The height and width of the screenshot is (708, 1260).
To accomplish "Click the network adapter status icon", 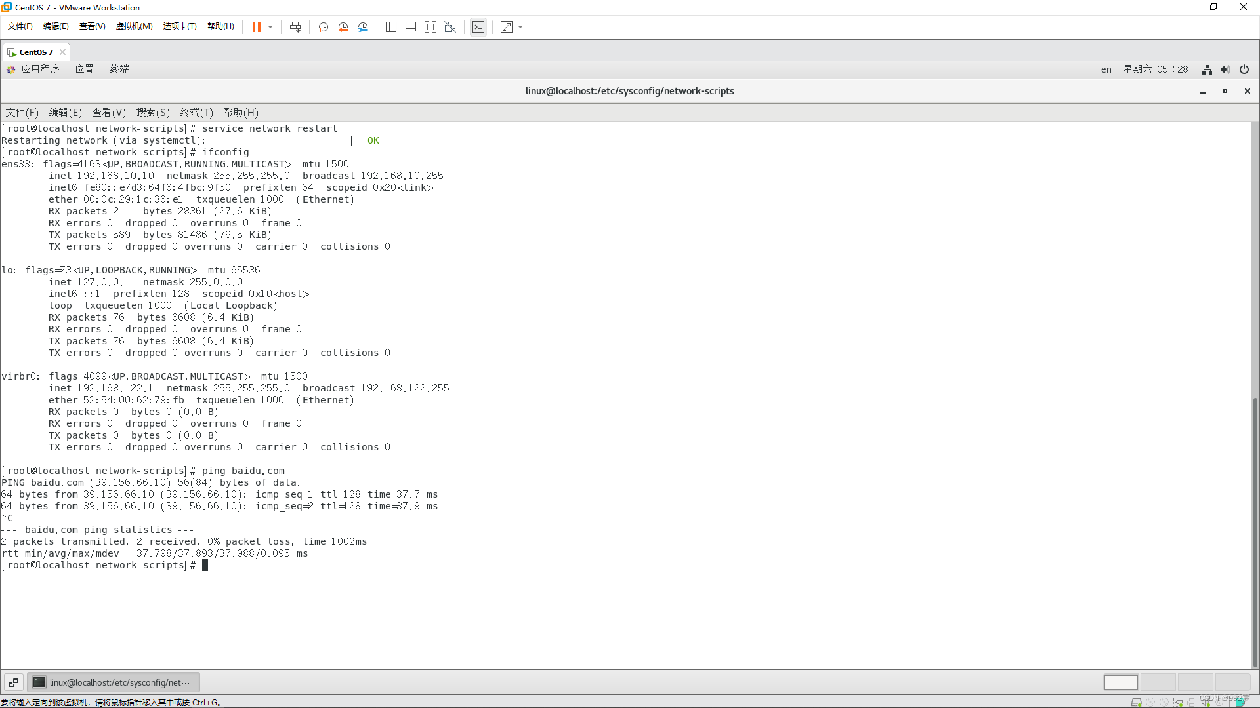I will 1178,702.
